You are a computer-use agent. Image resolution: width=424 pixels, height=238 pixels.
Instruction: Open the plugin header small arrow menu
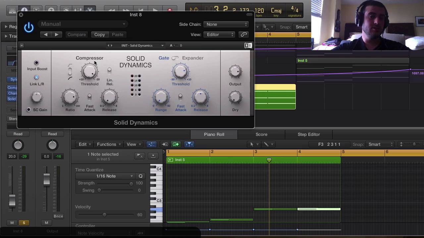[22, 46]
